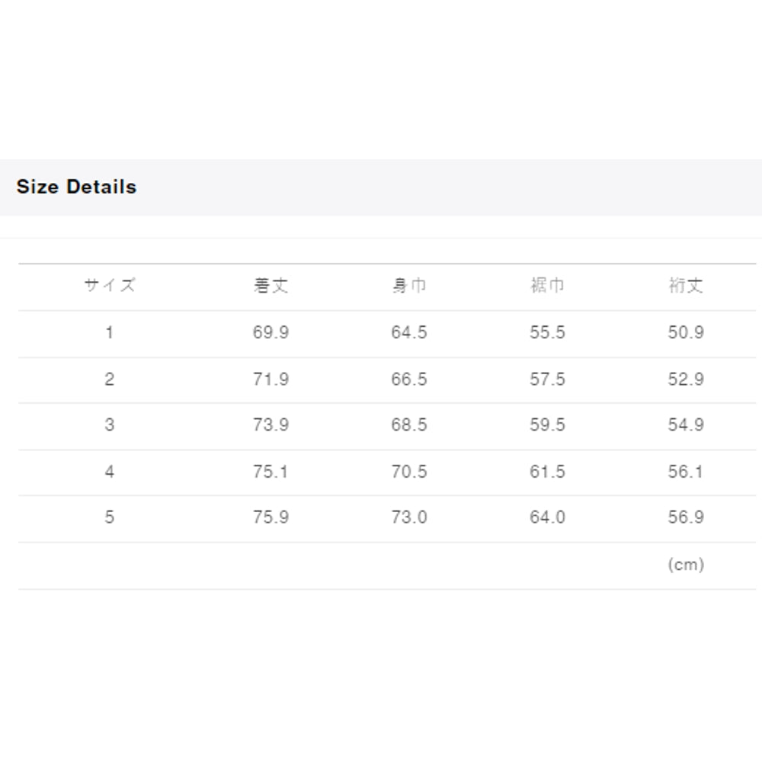The height and width of the screenshot is (762, 762).
Task: Select size 3 row label
Action: click(110, 424)
